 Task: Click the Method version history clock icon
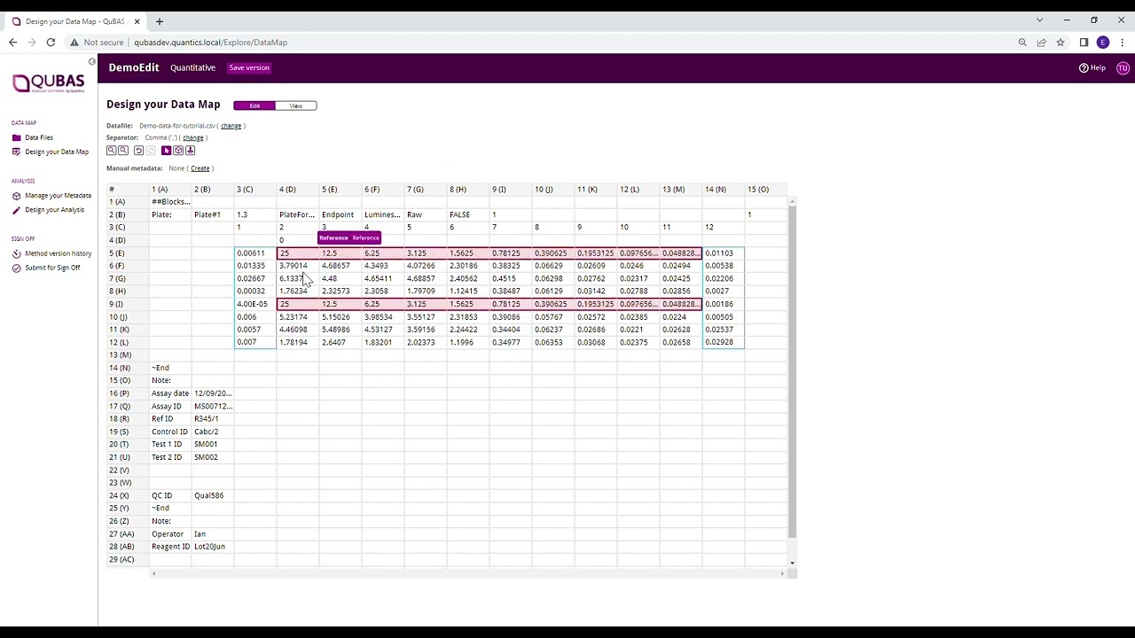coord(16,253)
